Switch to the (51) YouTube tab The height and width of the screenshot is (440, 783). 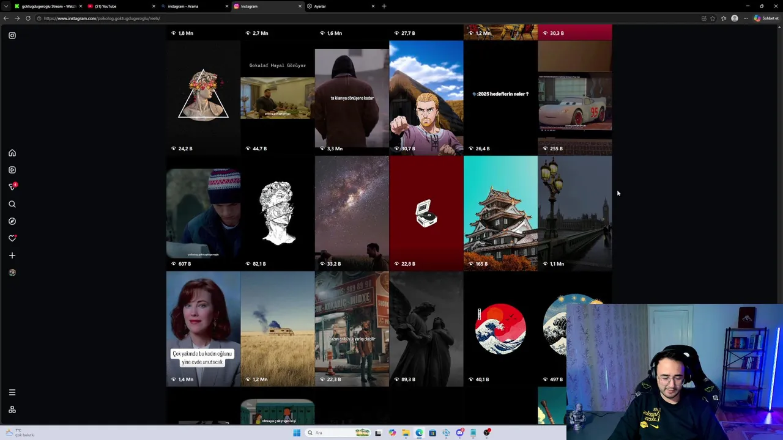pyautogui.click(x=121, y=6)
